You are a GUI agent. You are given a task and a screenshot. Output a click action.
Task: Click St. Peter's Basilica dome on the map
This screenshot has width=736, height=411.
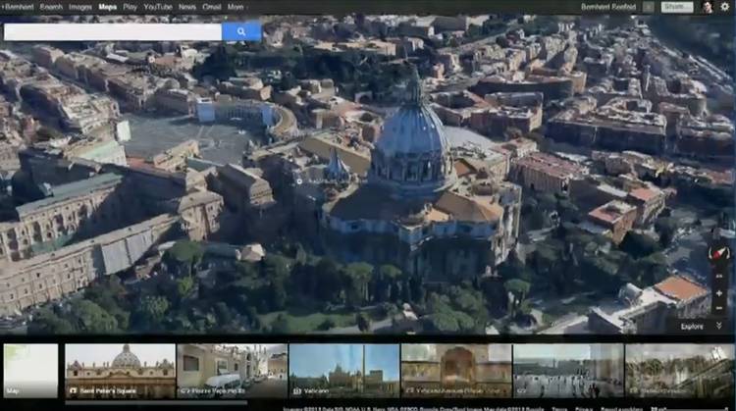coord(412,136)
